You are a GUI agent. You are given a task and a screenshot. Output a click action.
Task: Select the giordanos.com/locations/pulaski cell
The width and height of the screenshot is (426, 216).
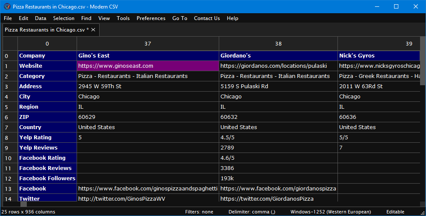278,66
